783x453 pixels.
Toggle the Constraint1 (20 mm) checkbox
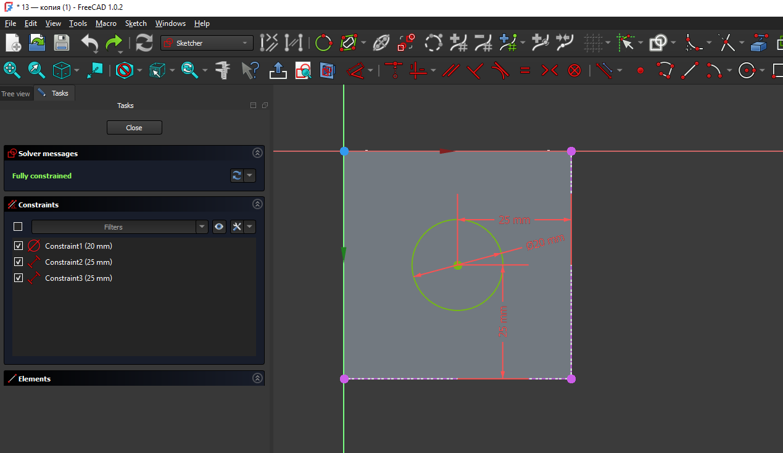coord(19,246)
